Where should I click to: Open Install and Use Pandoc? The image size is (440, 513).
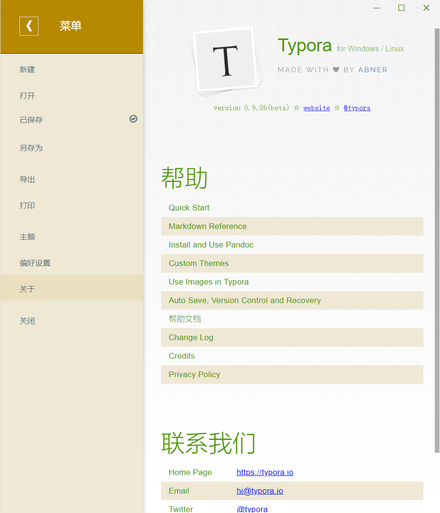(292, 245)
